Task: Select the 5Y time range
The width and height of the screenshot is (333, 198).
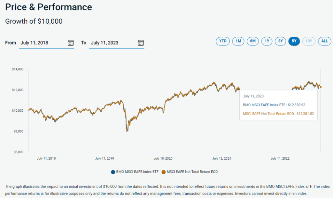Action: pos(294,41)
